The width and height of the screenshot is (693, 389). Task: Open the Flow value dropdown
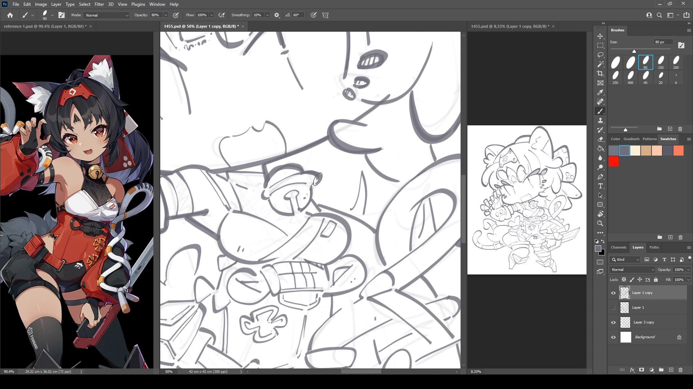click(x=212, y=15)
